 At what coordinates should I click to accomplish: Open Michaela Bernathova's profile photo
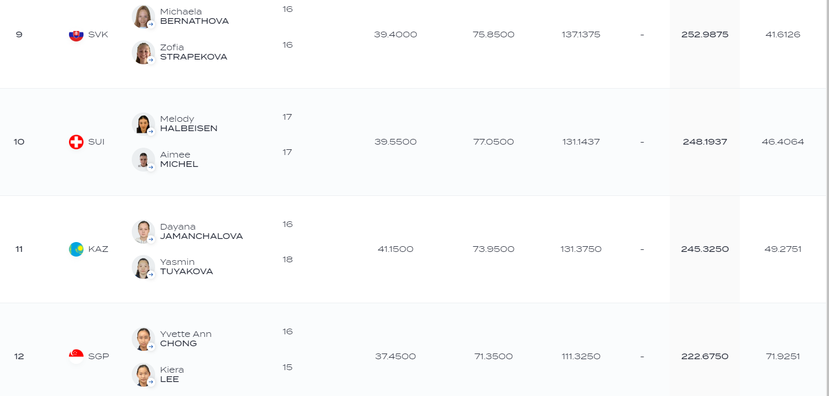143,17
